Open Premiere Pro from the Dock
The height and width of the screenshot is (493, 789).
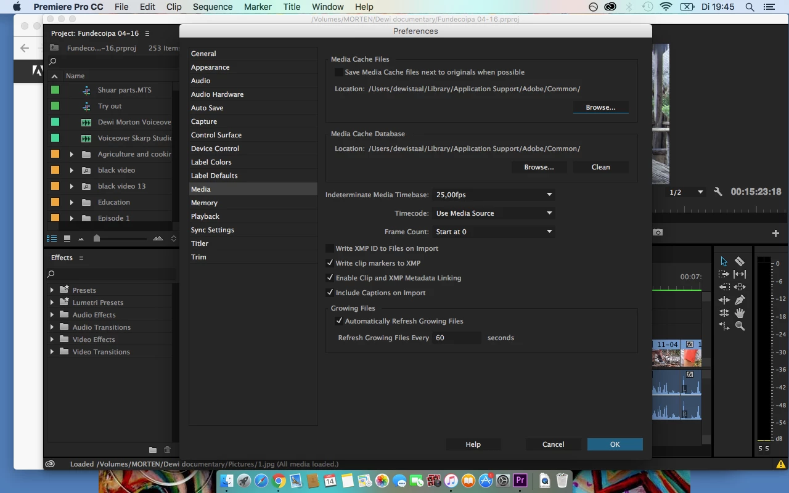click(x=520, y=480)
